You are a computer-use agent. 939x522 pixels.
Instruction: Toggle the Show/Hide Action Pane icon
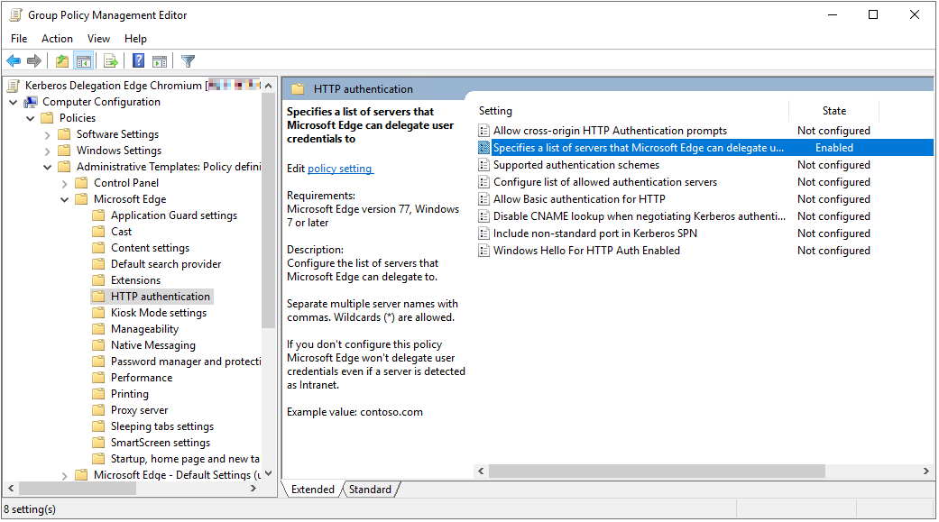(x=160, y=60)
